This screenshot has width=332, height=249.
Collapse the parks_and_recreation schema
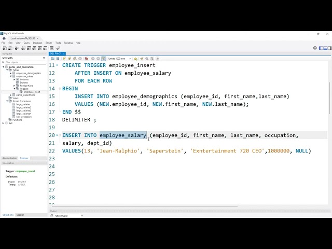coord(4,67)
